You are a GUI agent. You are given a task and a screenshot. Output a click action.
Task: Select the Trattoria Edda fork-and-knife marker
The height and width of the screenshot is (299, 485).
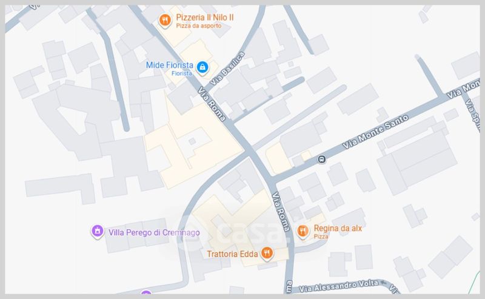[267, 253]
